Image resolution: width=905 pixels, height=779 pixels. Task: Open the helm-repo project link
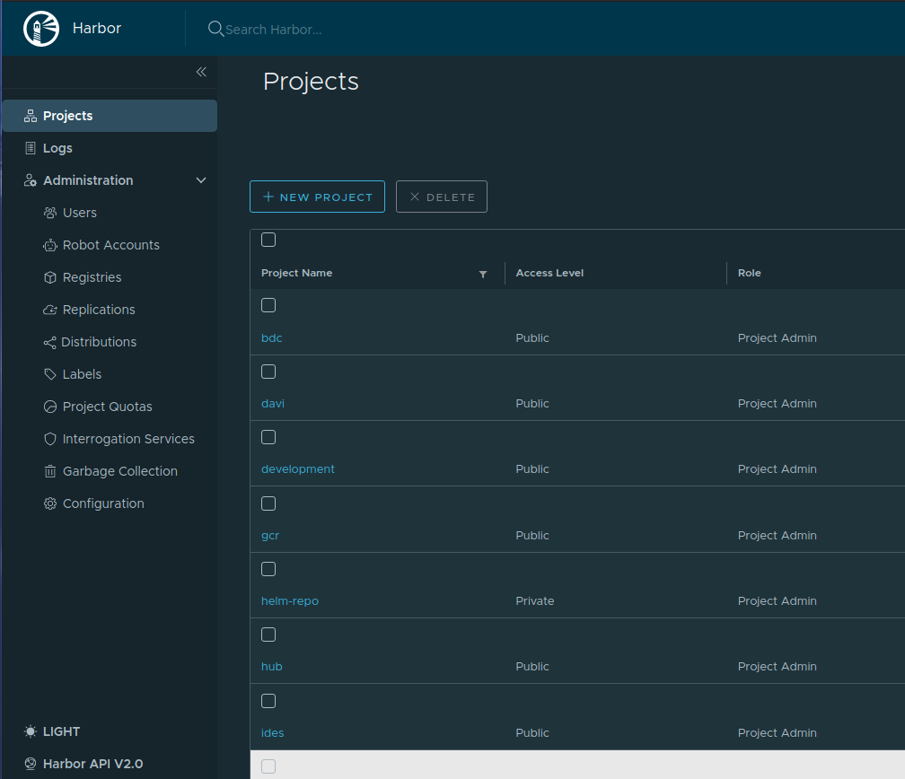pos(290,601)
